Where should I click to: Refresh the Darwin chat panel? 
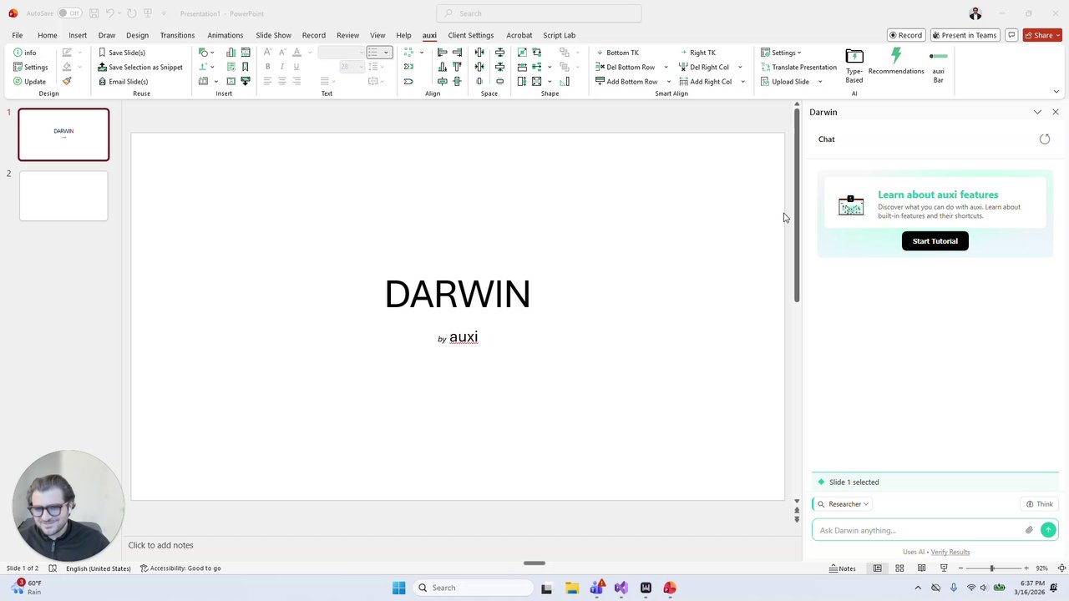pyautogui.click(x=1044, y=139)
